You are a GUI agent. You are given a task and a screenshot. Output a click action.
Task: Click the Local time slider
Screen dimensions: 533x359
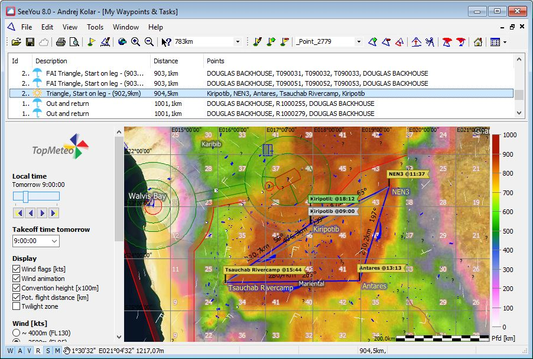36,196
